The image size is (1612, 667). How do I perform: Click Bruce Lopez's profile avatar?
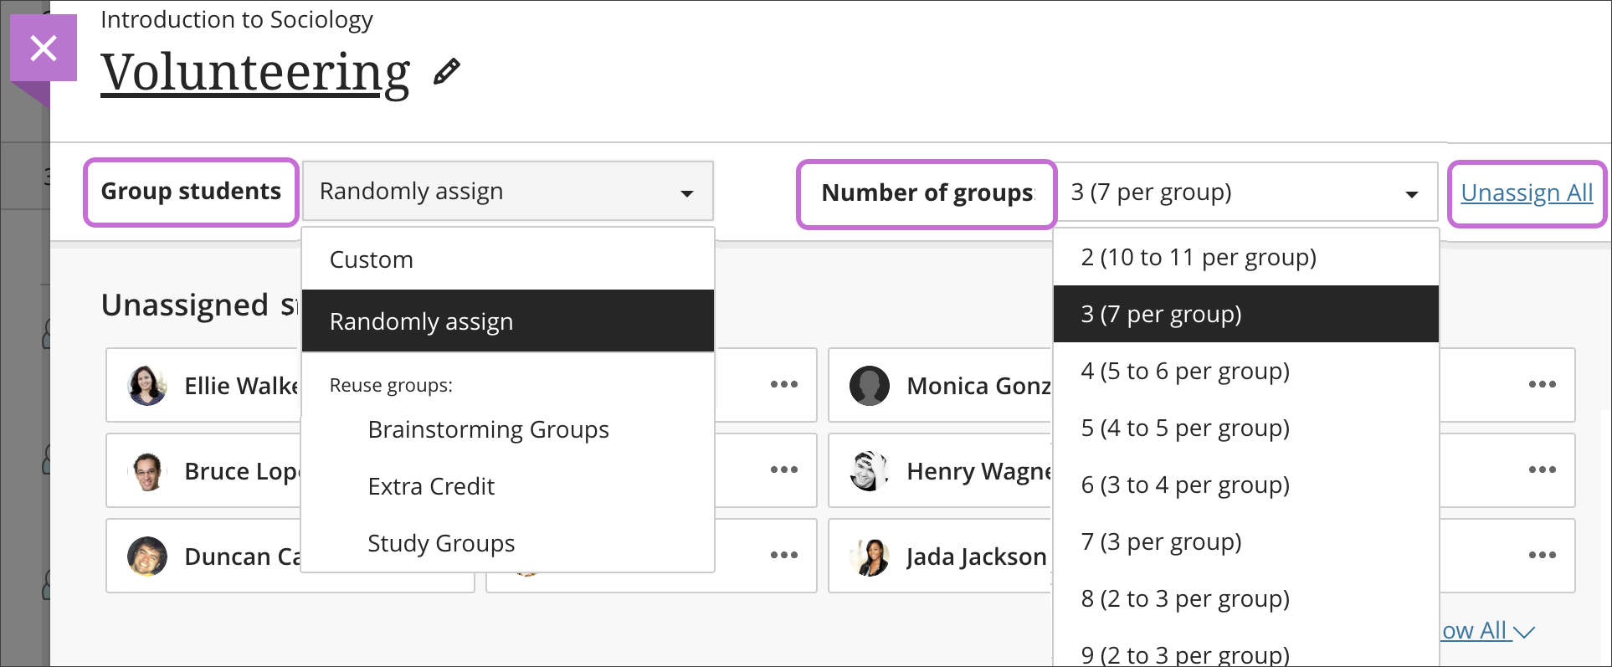pos(147,471)
